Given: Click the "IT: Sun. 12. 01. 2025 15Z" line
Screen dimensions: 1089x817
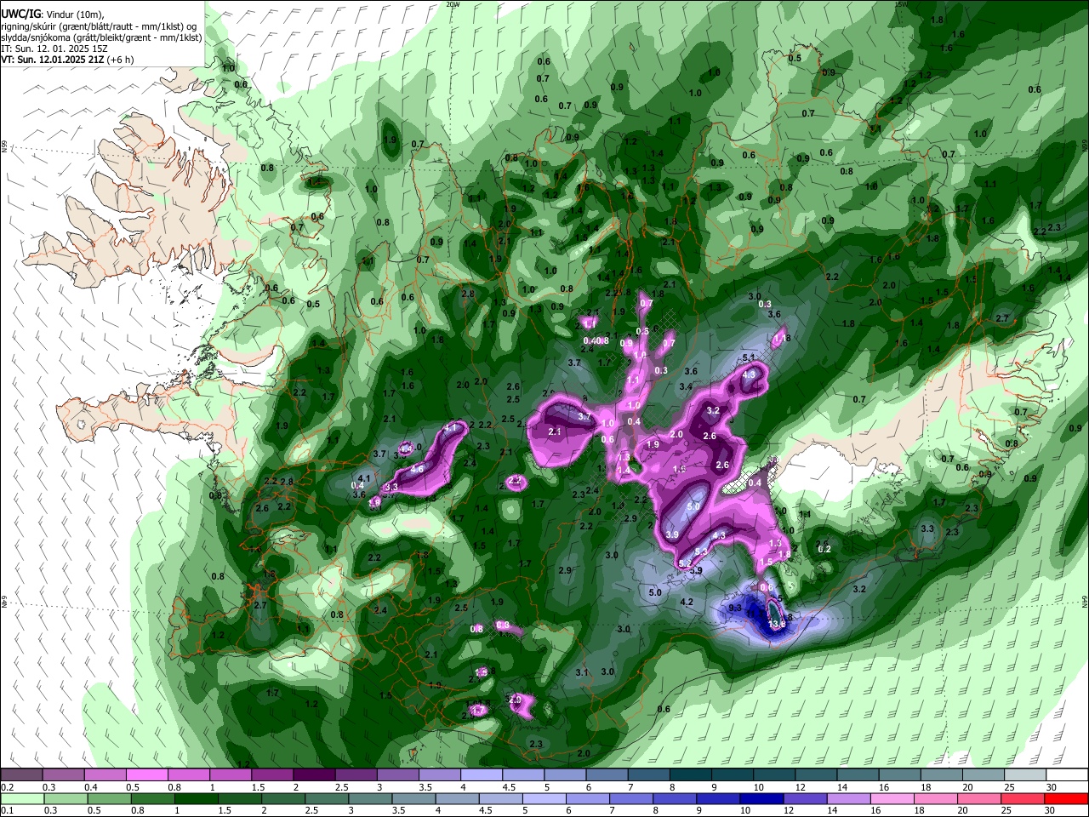Looking at the screenshot, I should [54, 49].
